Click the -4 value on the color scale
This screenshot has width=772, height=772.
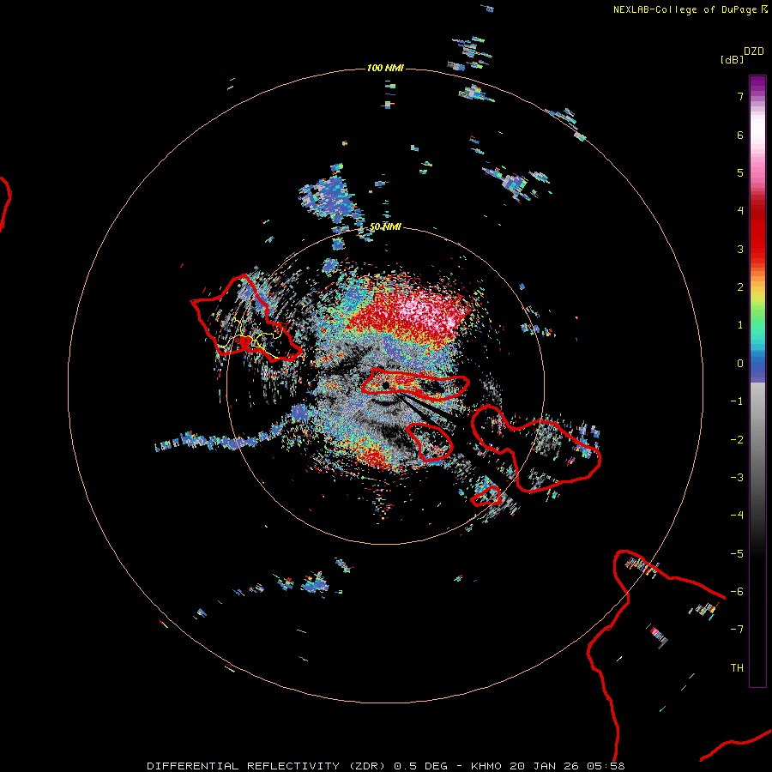tap(737, 516)
